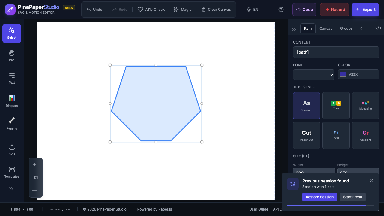Pick the Gradient text style
This screenshot has width=384, height=216.
click(365, 135)
